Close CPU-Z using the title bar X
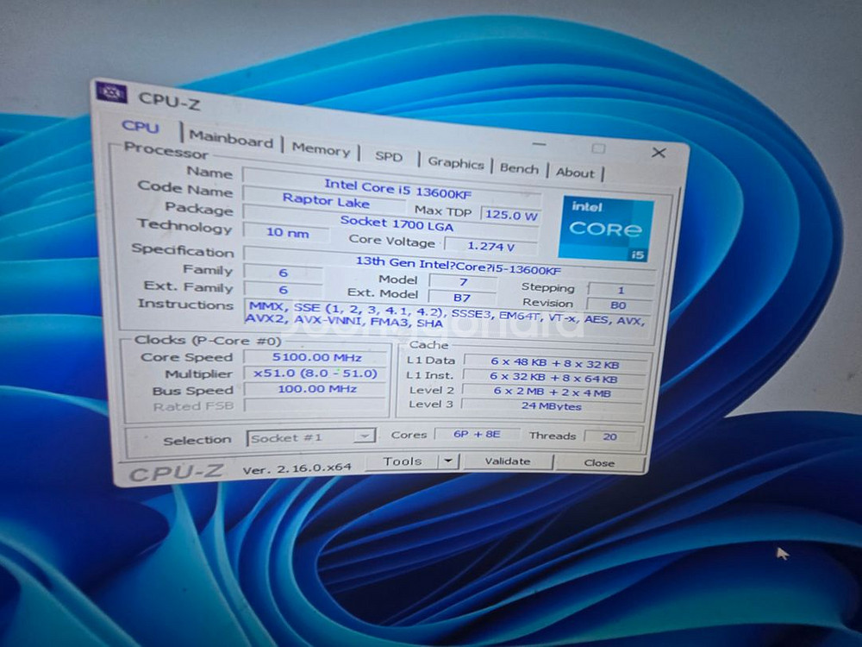 click(659, 153)
